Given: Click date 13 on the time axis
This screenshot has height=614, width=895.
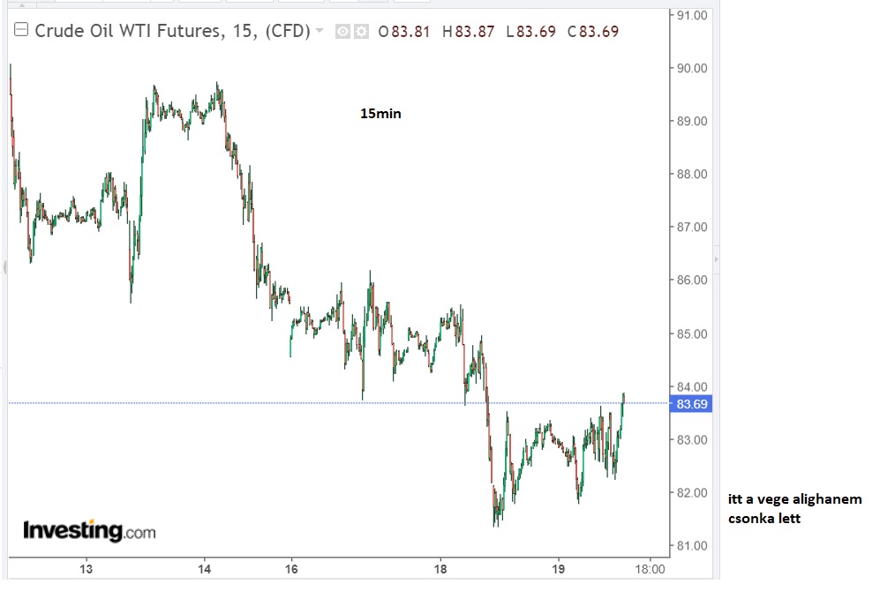Looking at the screenshot, I should (86, 569).
